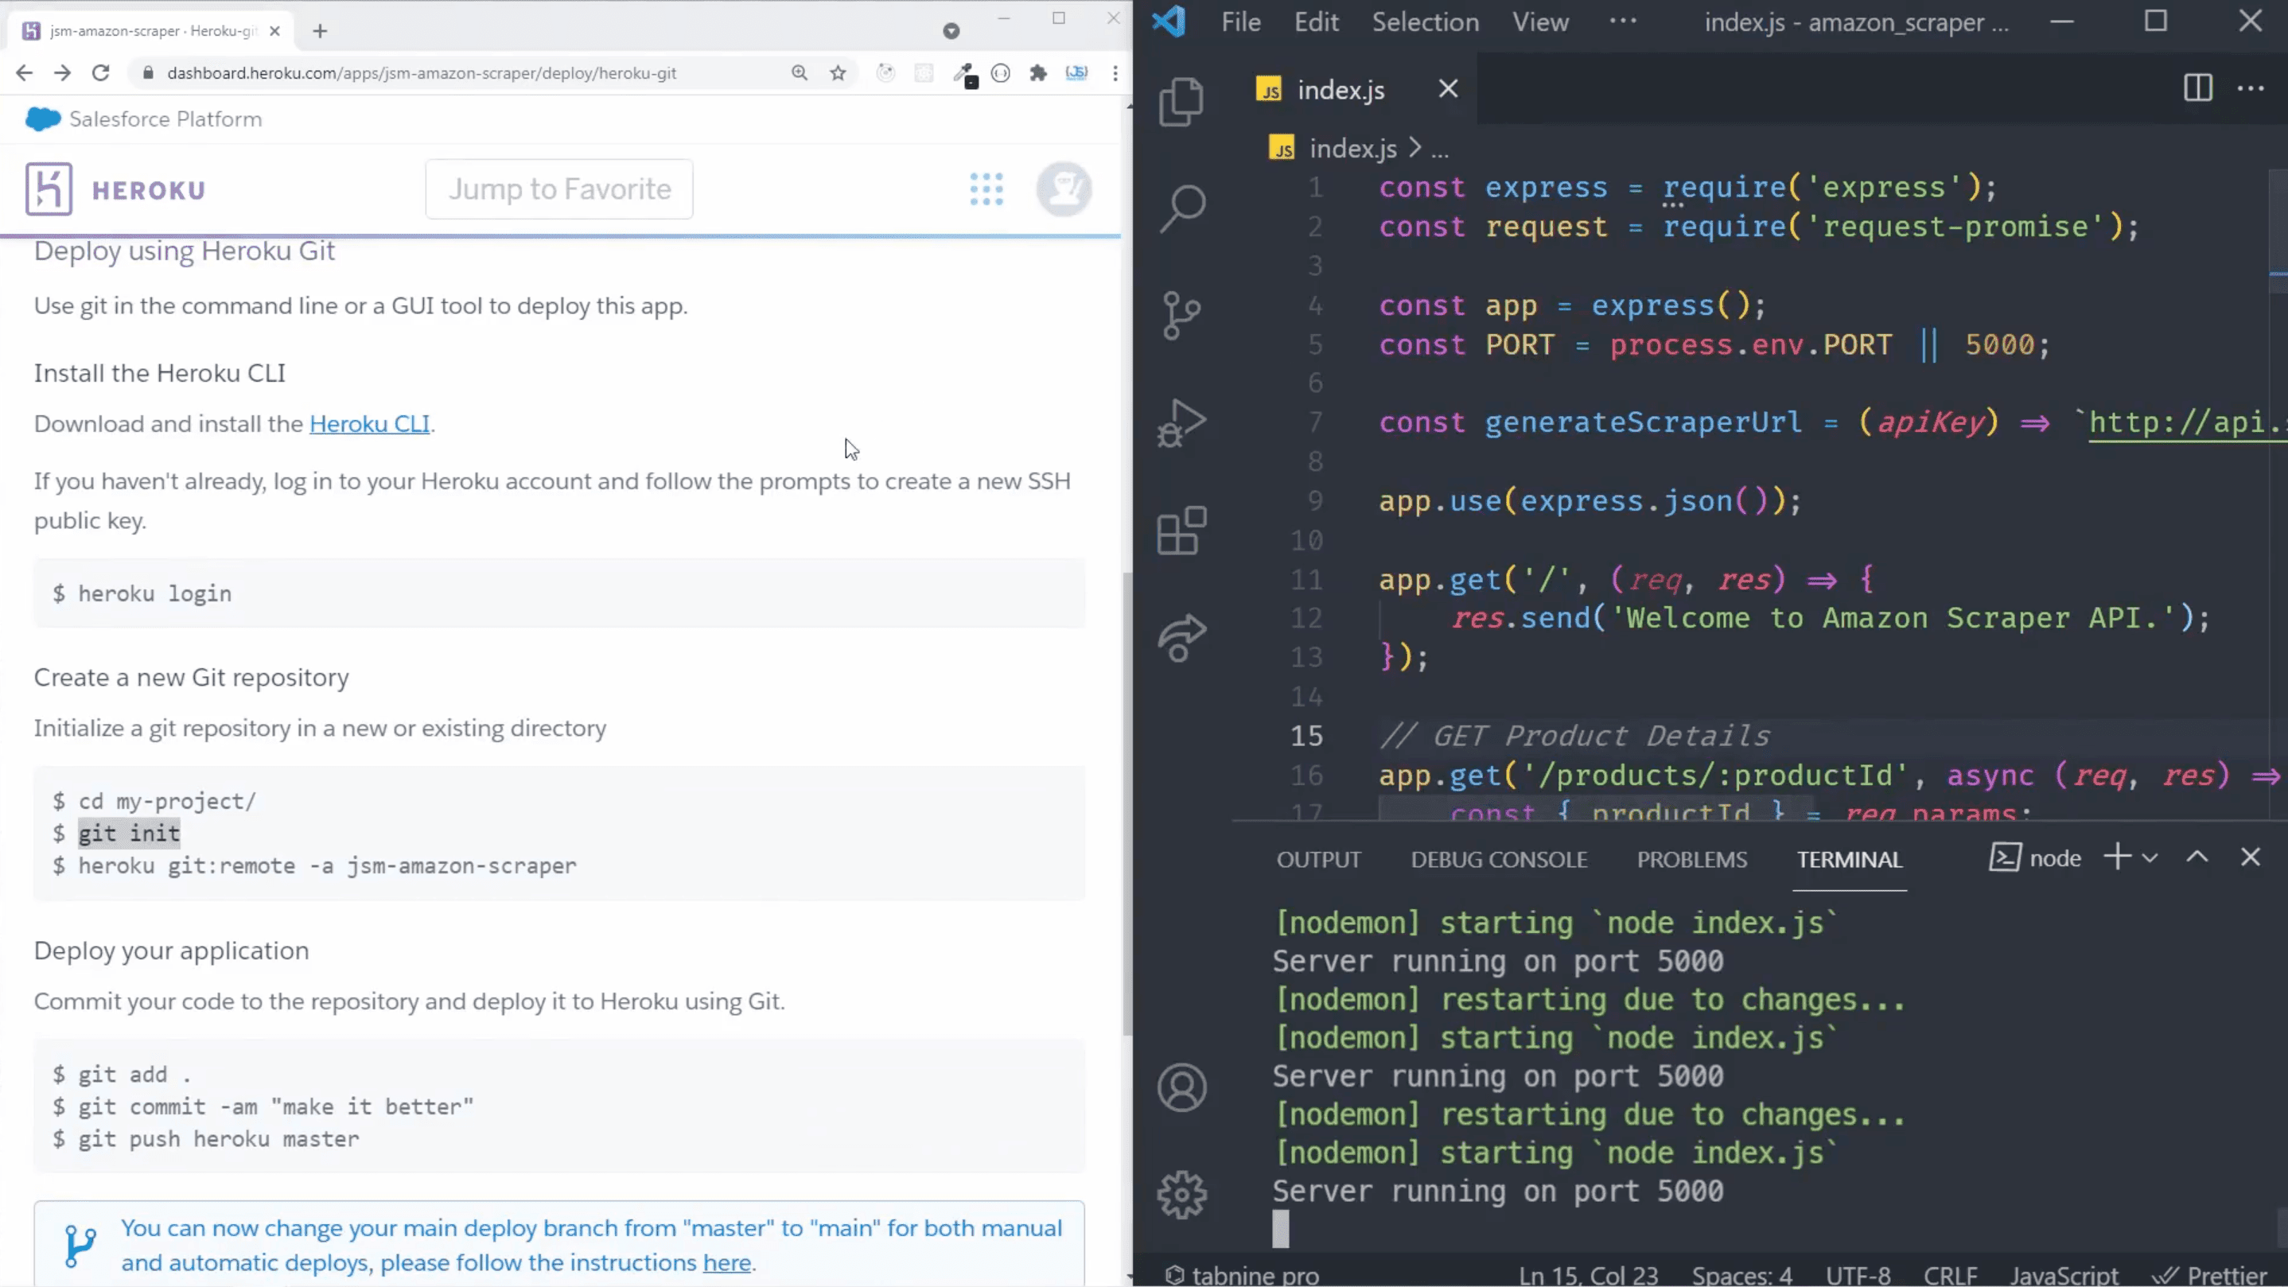The width and height of the screenshot is (2288, 1287).
Task: Open the terminal launch profile dropdown
Action: pos(2150,858)
